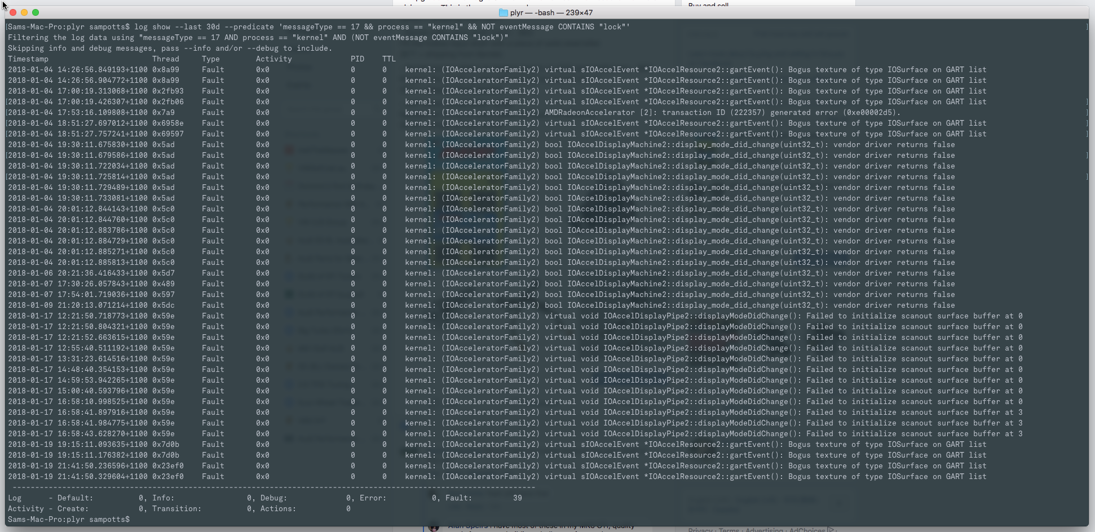Click timestamp '2018-01-04 20:01:12.844143+1100'
The width and height of the screenshot is (1095, 532).
tap(78, 209)
